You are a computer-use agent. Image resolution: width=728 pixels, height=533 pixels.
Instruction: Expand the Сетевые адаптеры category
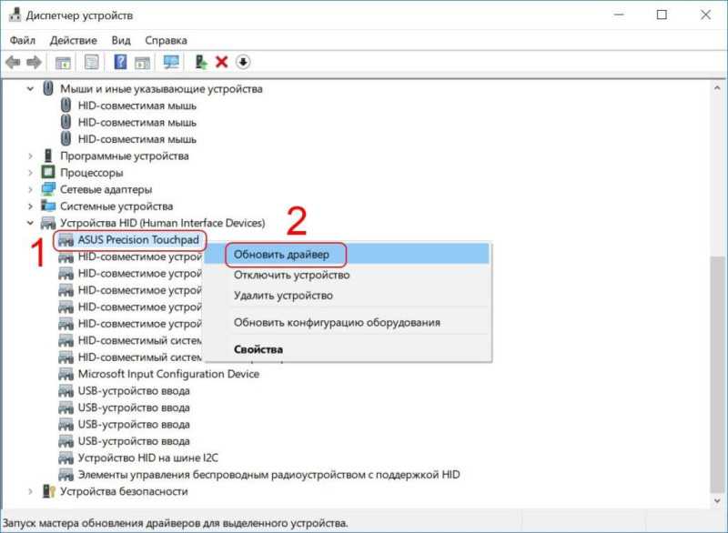click(30, 189)
